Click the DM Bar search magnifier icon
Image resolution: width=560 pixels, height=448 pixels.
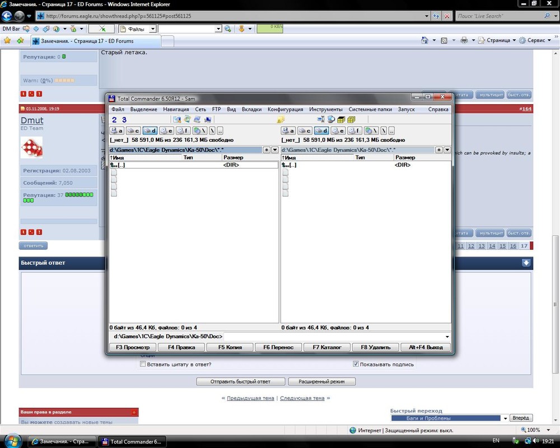227,29
